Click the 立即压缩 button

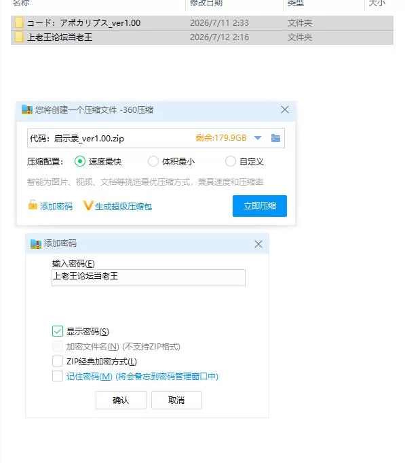(260, 206)
